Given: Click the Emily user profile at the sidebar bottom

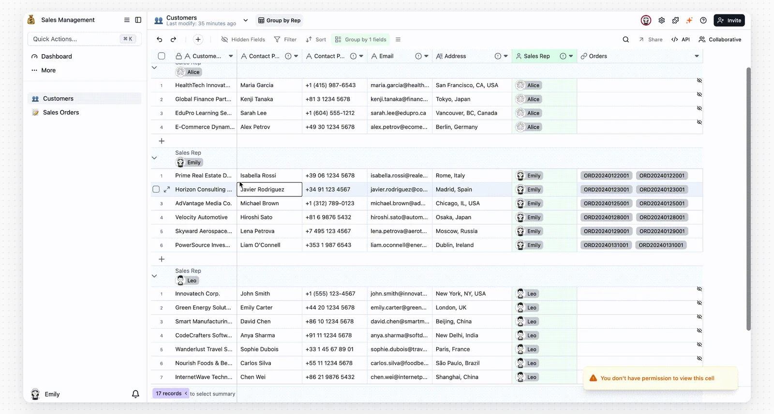Looking at the screenshot, I should pyautogui.click(x=45, y=394).
